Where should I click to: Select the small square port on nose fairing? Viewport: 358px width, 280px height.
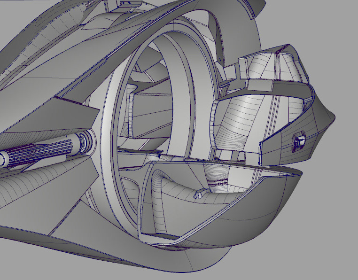coord(299,141)
